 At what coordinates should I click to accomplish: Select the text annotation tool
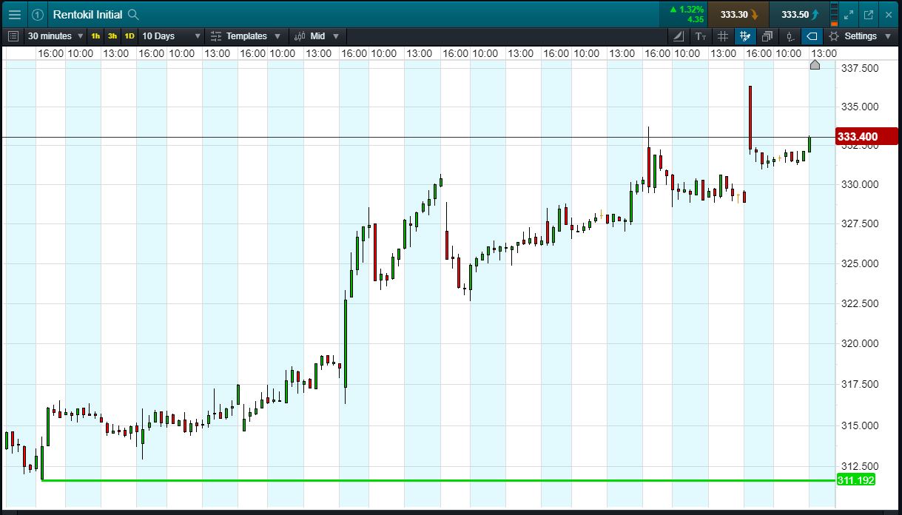701,36
